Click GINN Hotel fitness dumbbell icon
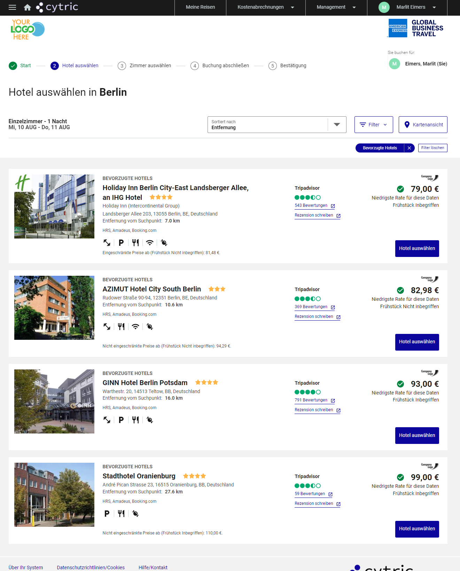460x571 pixels. pos(107,420)
